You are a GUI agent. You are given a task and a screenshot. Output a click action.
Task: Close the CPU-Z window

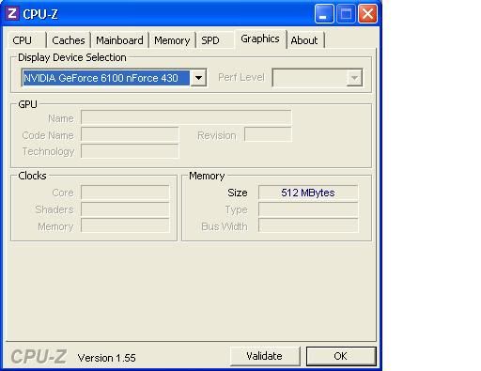point(367,14)
